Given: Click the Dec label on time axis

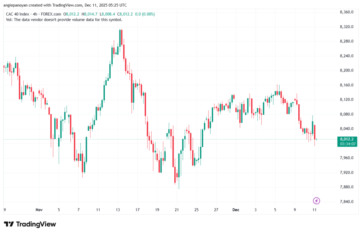Looking at the screenshot, I should pos(236,210).
